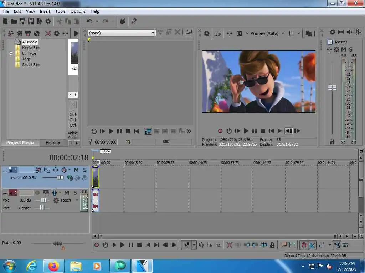Click the video event on track 1
365x273 pixels.
coord(95,177)
